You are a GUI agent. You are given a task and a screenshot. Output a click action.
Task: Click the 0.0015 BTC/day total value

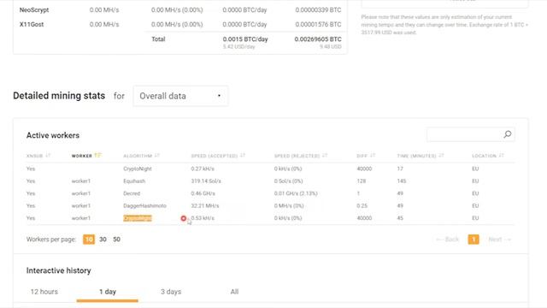pyautogui.click(x=245, y=39)
